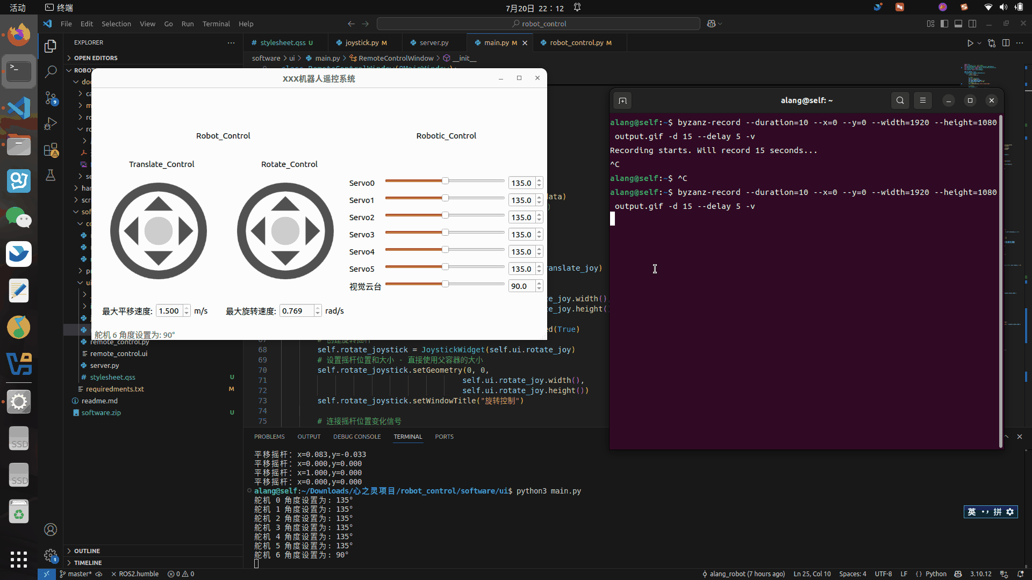Click the robot_control command center search box

[x=539, y=24]
